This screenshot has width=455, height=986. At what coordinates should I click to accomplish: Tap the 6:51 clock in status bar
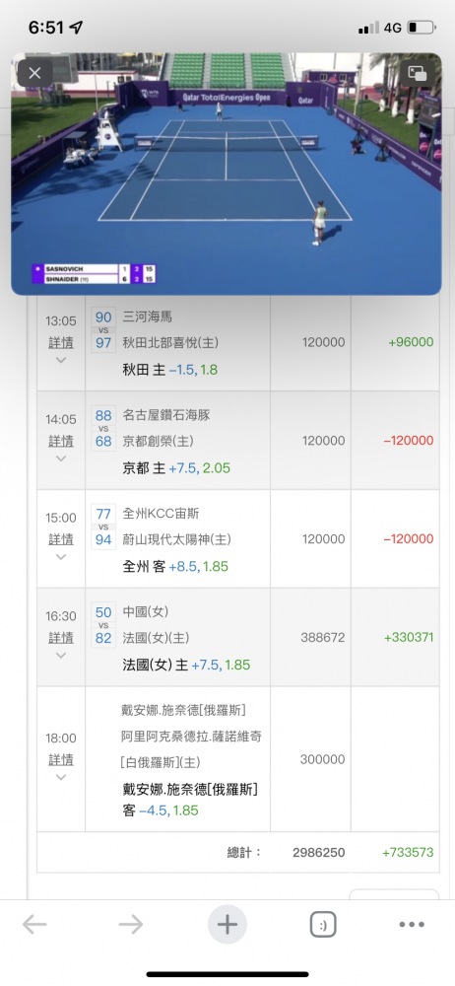[46, 27]
